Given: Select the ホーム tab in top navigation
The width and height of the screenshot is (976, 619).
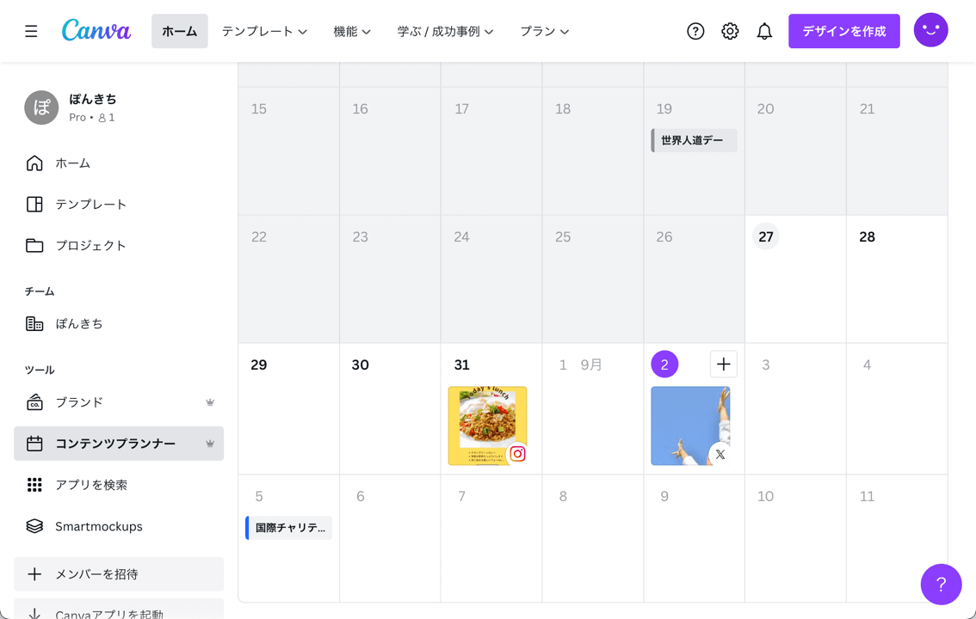Looking at the screenshot, I should 179,31.
